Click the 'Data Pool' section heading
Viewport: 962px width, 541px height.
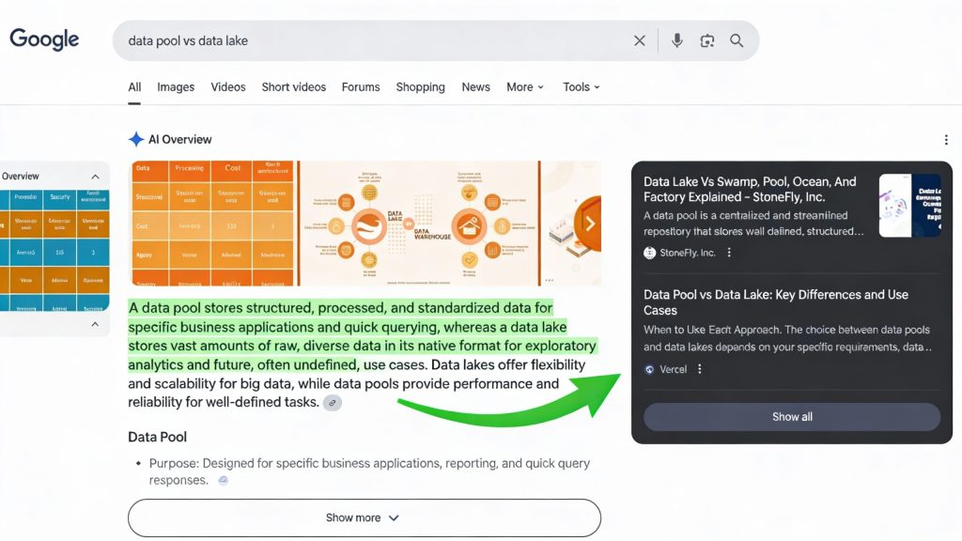[x=157, y=437]
